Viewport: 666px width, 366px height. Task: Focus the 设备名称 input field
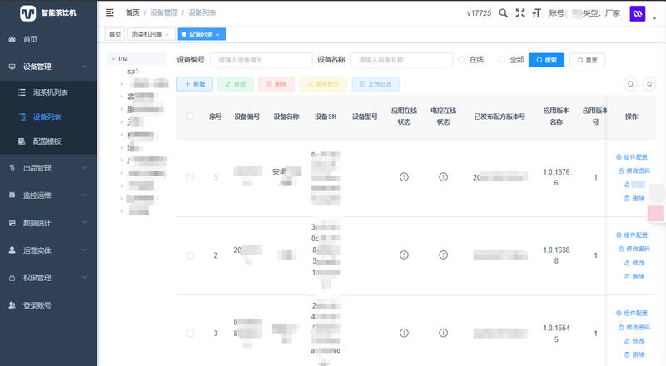click(x=402, y=60)
